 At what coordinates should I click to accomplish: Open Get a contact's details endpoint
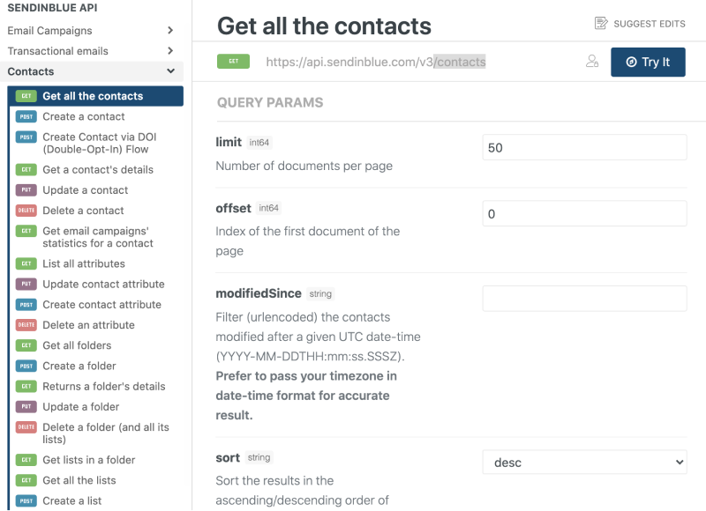click(98, 170)
